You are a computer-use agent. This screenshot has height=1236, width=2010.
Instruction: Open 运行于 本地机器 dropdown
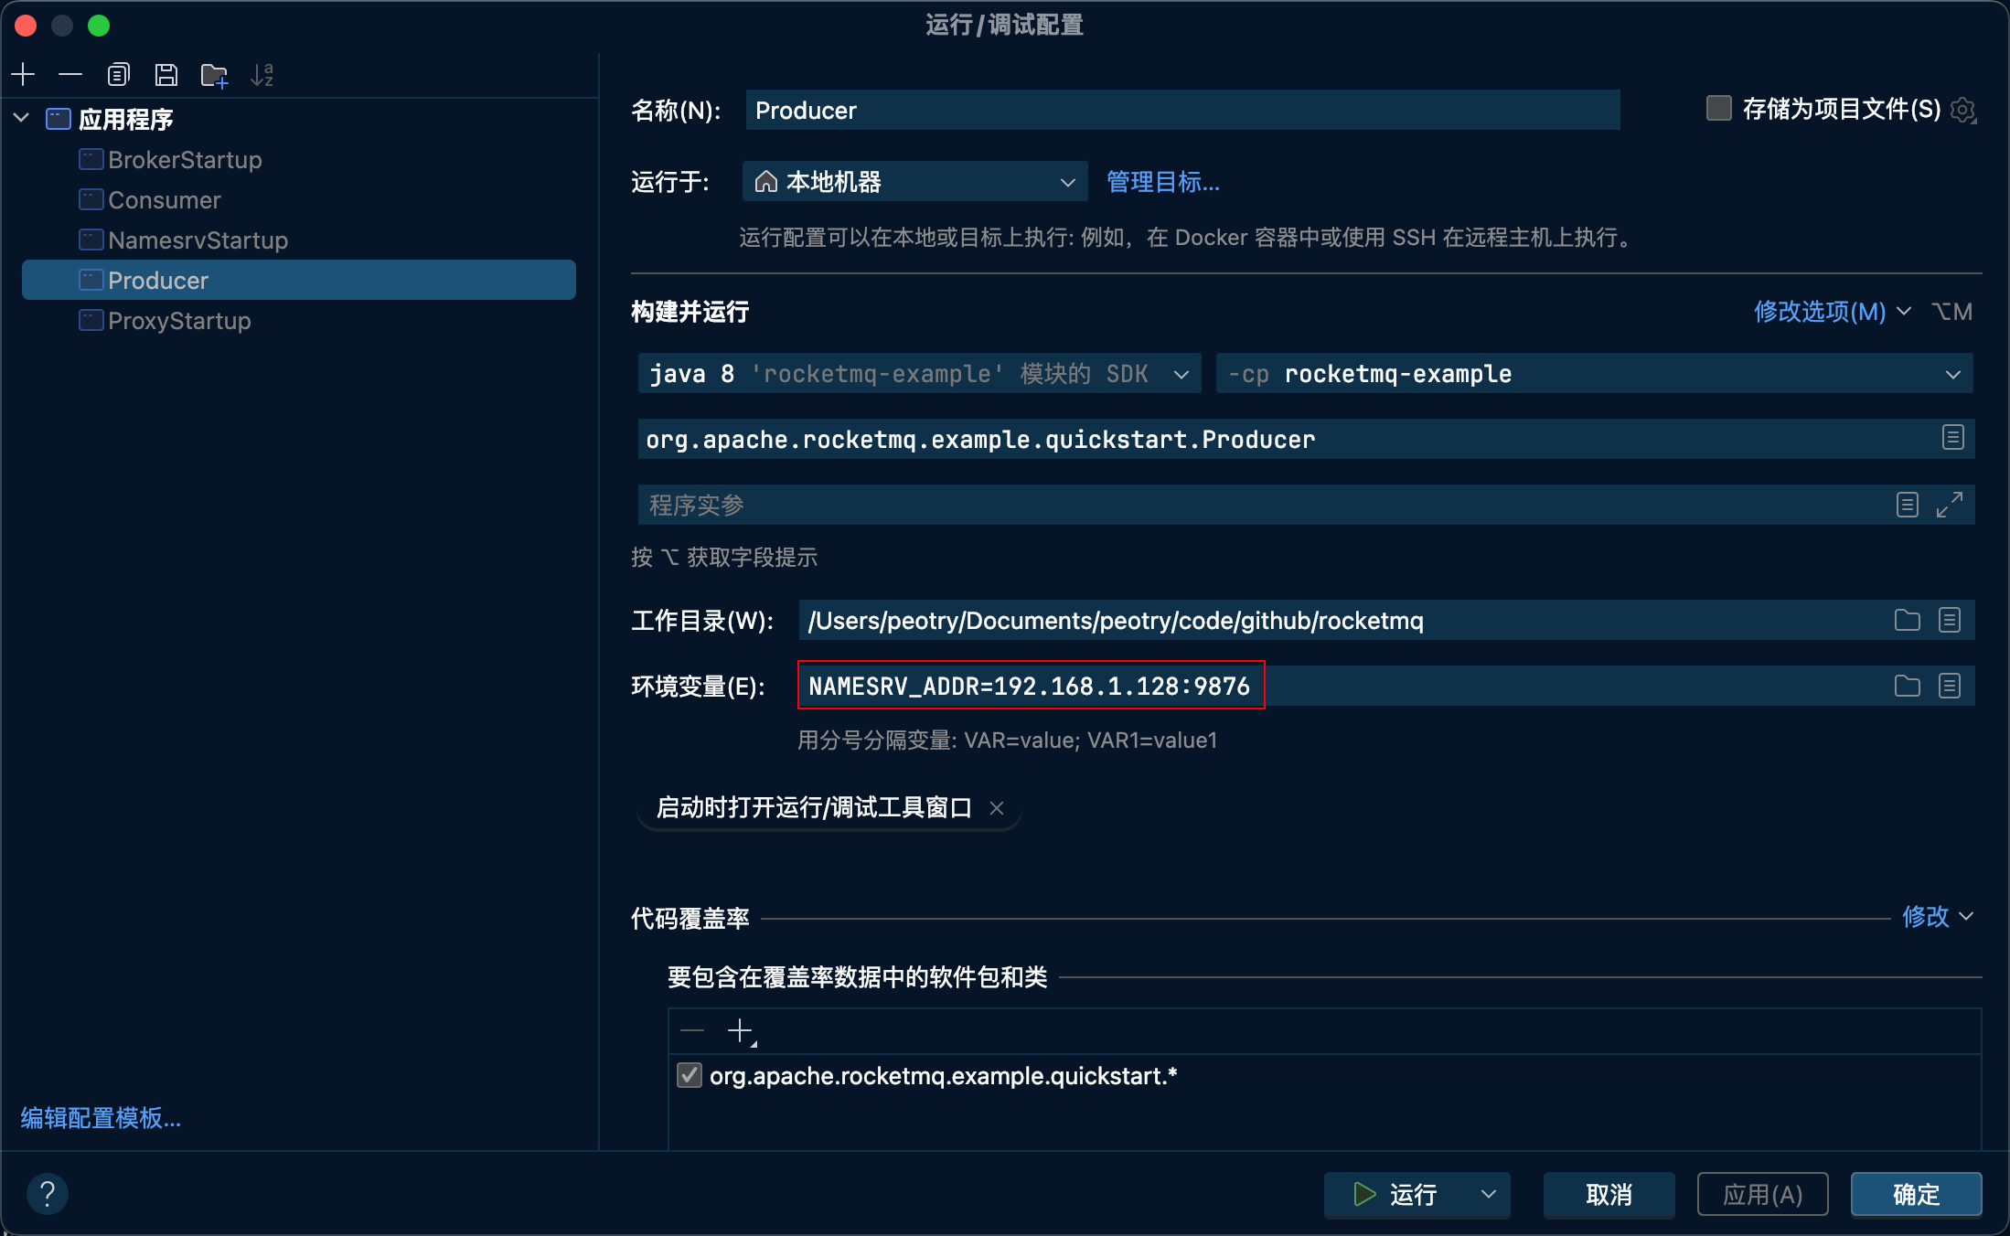click(914, 182)
